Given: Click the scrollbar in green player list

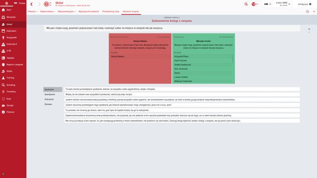Looking at the screenshot, I should click(x=233, y=59).
